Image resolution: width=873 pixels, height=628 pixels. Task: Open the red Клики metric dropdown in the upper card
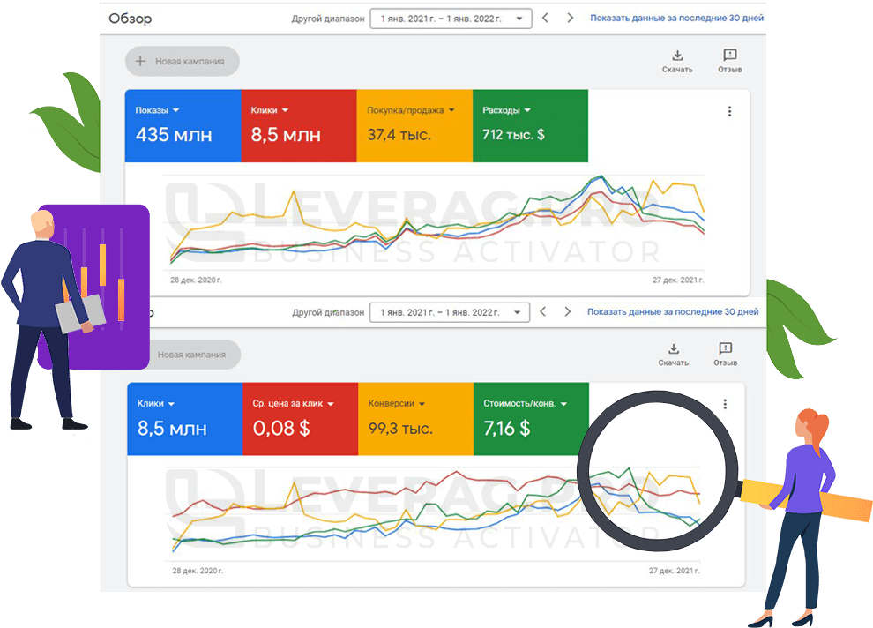[270, 110]
